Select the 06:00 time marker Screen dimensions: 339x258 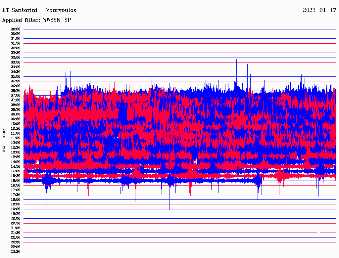(x=16, y=86)
